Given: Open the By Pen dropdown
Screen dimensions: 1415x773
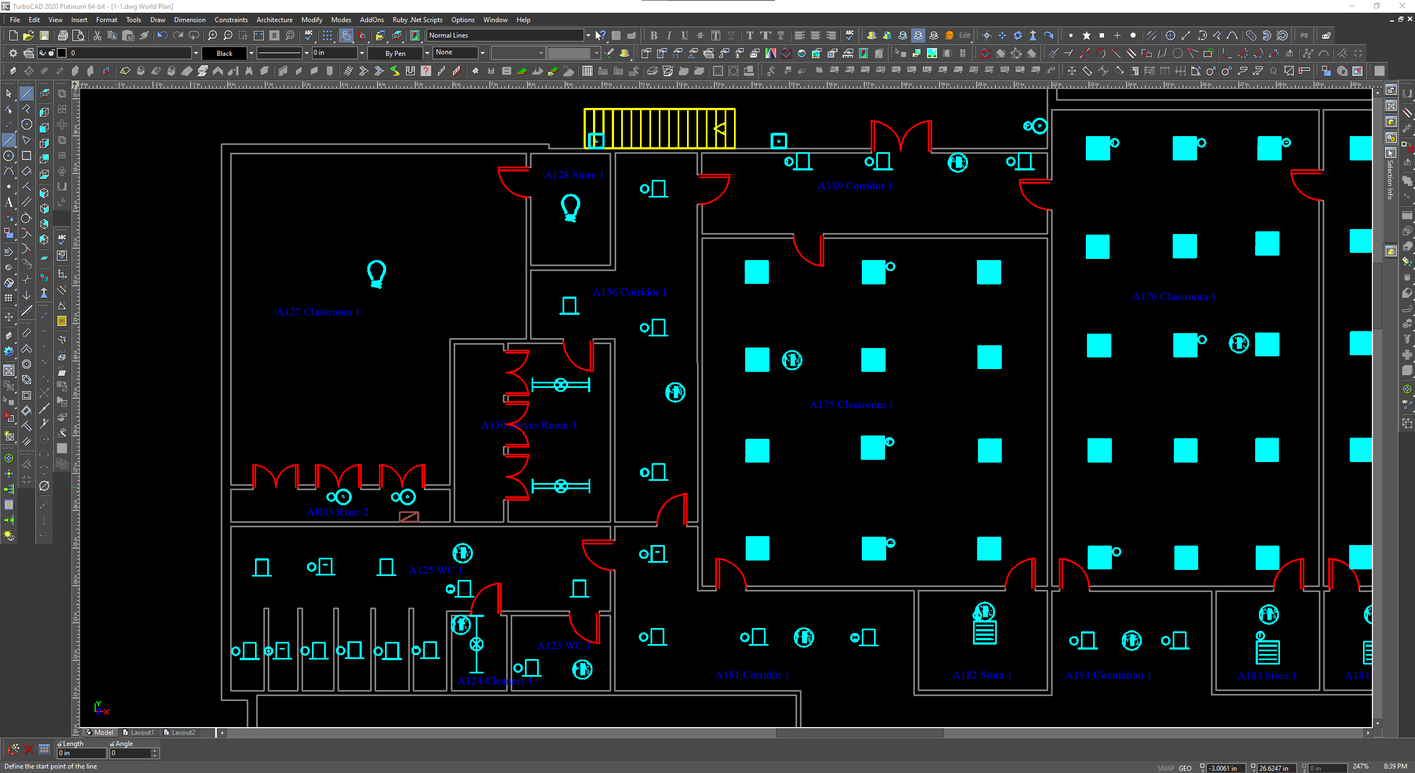Looking at the screenshot, I should (426, 53).
